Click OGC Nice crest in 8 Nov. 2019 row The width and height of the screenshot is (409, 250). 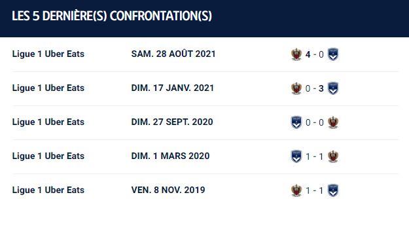pos(296,190)
